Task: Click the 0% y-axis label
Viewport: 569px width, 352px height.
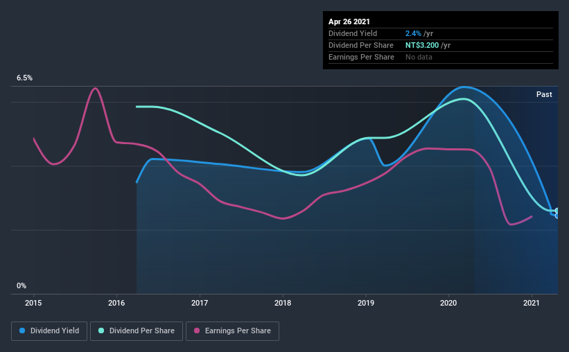Action: pos(21,286)
